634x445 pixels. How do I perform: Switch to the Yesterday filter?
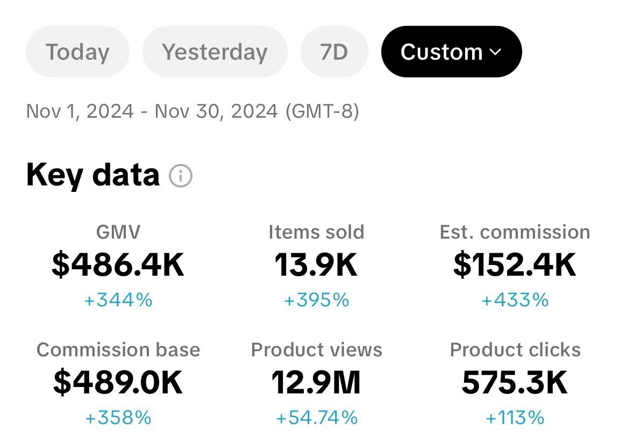tap(215, 52)
